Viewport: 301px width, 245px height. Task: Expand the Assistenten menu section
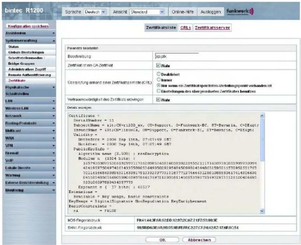click(x=29, y=33)
